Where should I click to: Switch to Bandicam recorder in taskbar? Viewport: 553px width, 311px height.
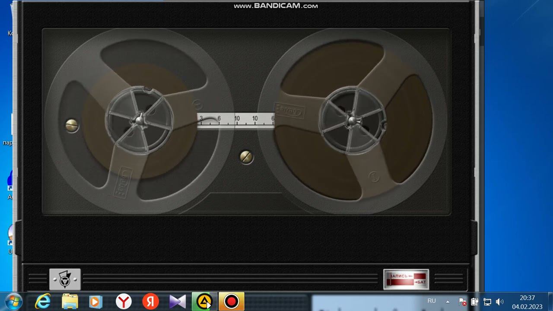[232, 301]
